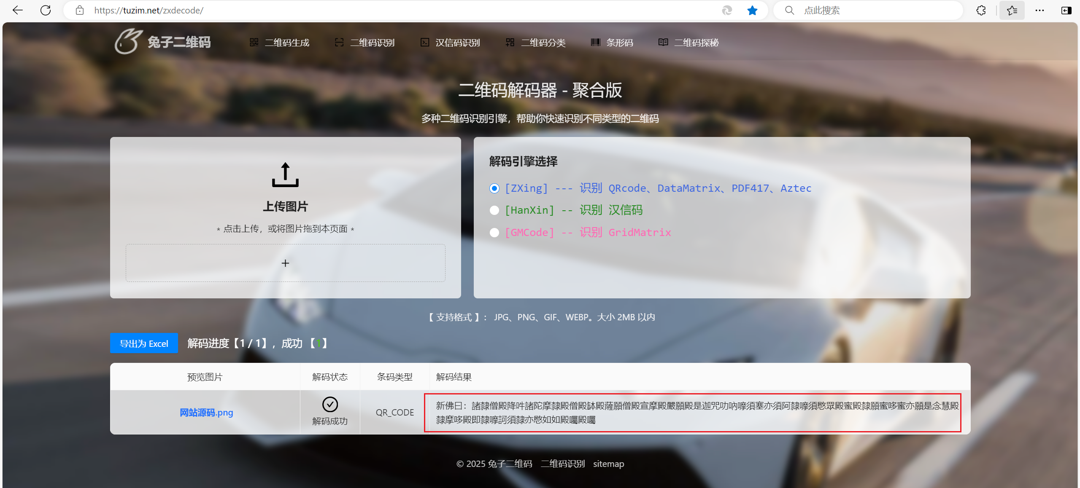Screen dimensions: 1080x488
Task: Click the upload arrow icon
Action: [285, 175]
